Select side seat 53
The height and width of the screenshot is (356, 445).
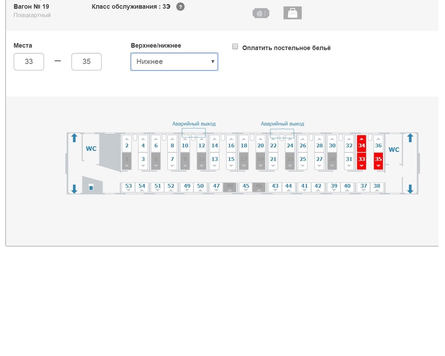pyautogui.click(x=129, y=187)
